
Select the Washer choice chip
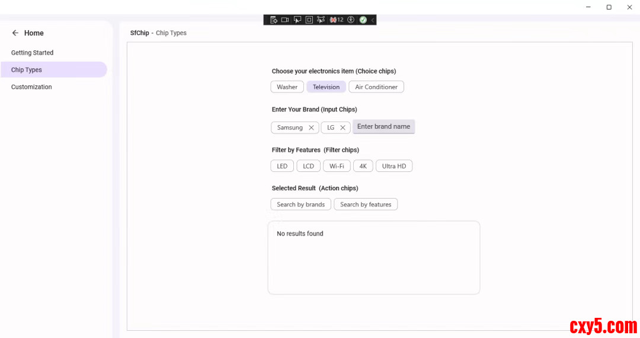point(287,87)
